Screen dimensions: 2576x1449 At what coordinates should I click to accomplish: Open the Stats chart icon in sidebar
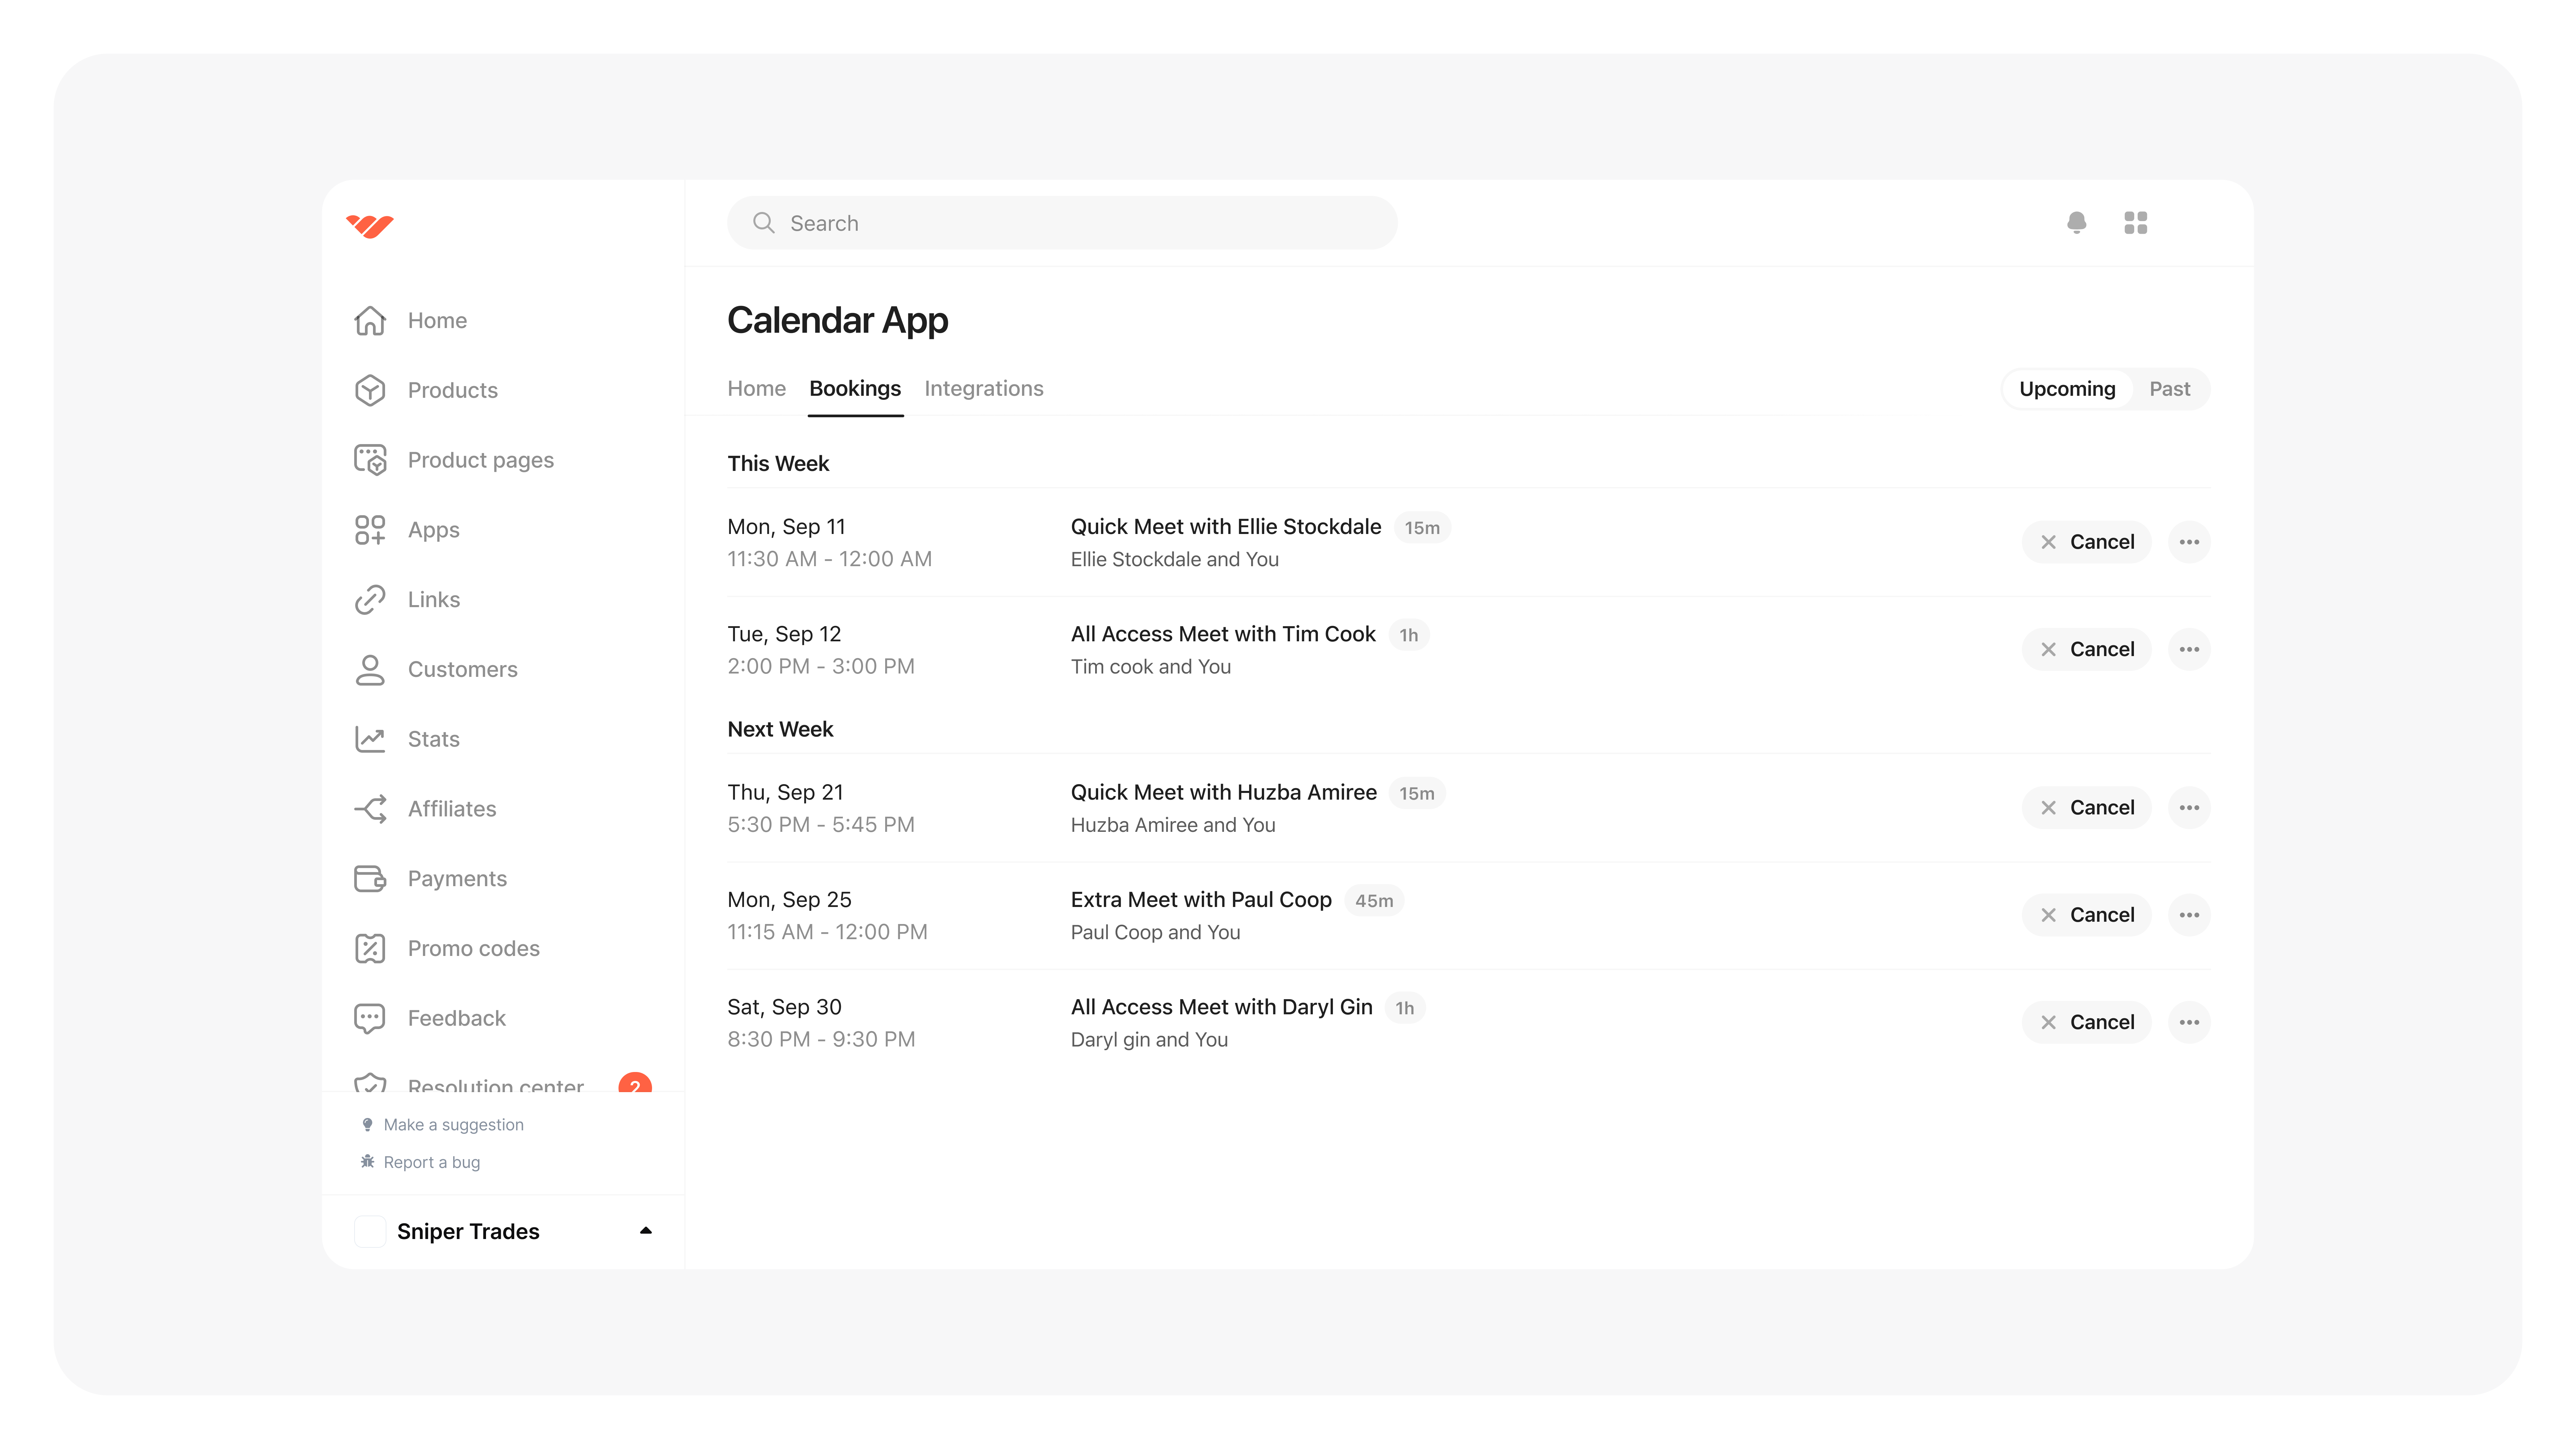click(370, 739)
